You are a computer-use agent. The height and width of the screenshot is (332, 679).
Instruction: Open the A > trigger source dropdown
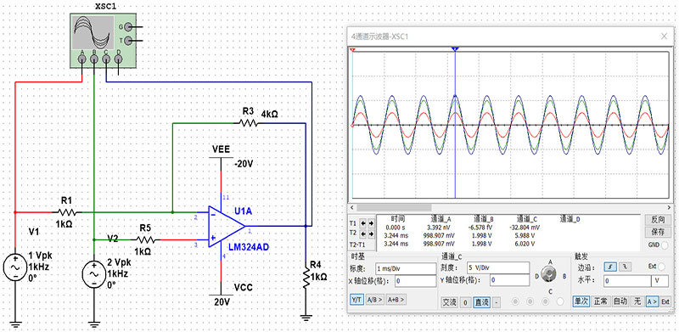[652, 301]
